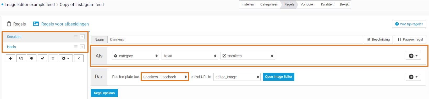429x99 pixels.
Task: Click the 'Pas template toe' text
Action: (x=125, y=77)
